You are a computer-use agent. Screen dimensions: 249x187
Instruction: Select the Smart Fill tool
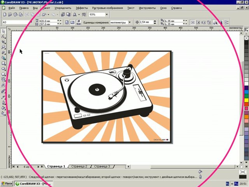pyautogui.click(x=3, y=58)
